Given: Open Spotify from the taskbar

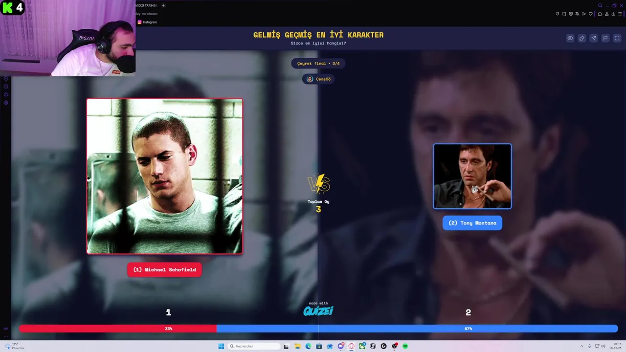Looking at the screenshot, I should click(x=405, y=346).
